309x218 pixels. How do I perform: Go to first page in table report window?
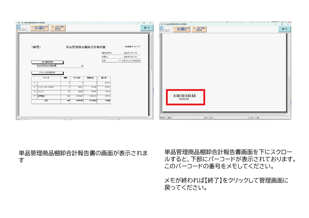click(18, 27)
